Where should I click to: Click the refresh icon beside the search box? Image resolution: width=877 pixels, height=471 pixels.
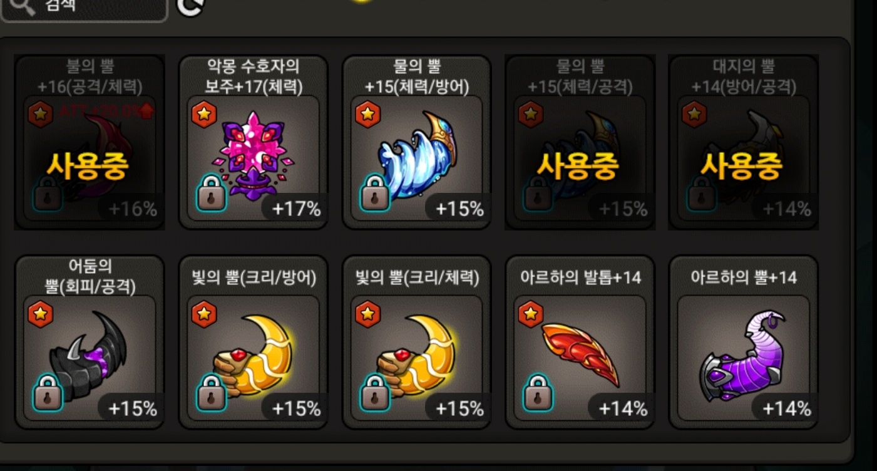point(190,6)
